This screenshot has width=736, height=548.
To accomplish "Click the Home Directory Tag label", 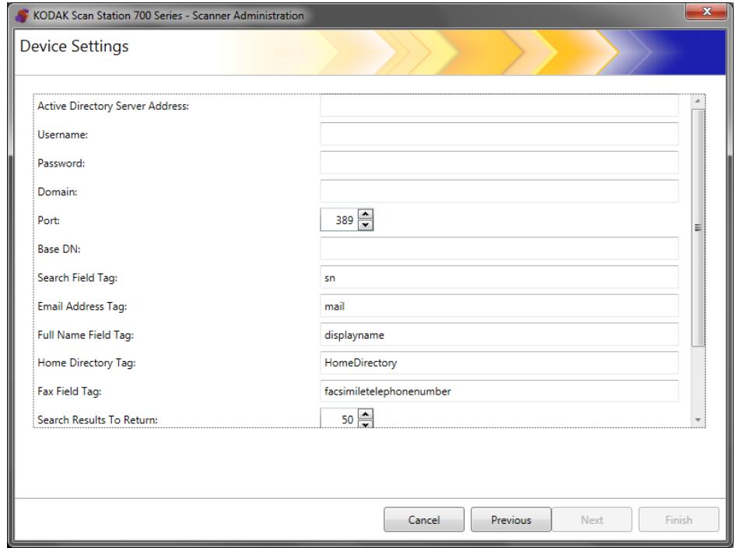I will (87, 363).
